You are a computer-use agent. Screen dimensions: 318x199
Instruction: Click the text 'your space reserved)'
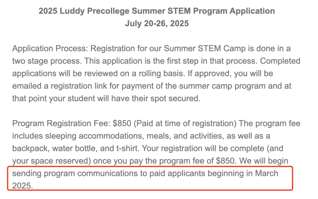point(52,161)
